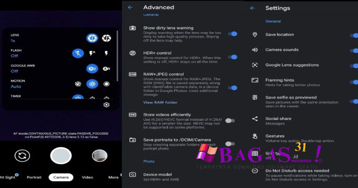Toggle Google Lens suggestions switch

click(354, 66)
